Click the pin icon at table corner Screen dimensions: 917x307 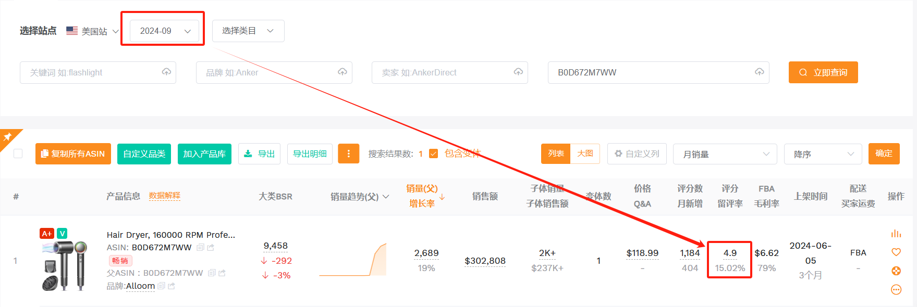[x=8, y=137]
